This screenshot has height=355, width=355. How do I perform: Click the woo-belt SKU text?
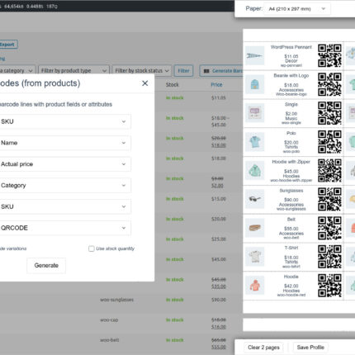(110, 340)
